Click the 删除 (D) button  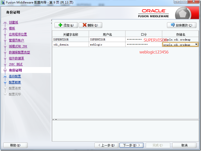click(x=90, y=25)
